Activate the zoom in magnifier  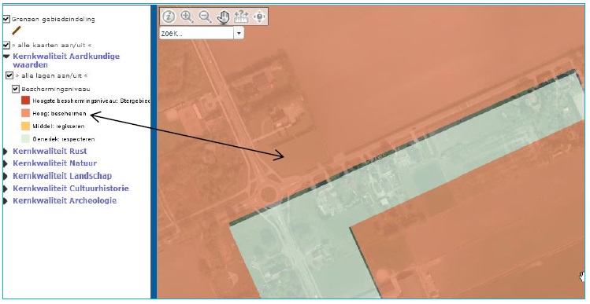[187, 16]
